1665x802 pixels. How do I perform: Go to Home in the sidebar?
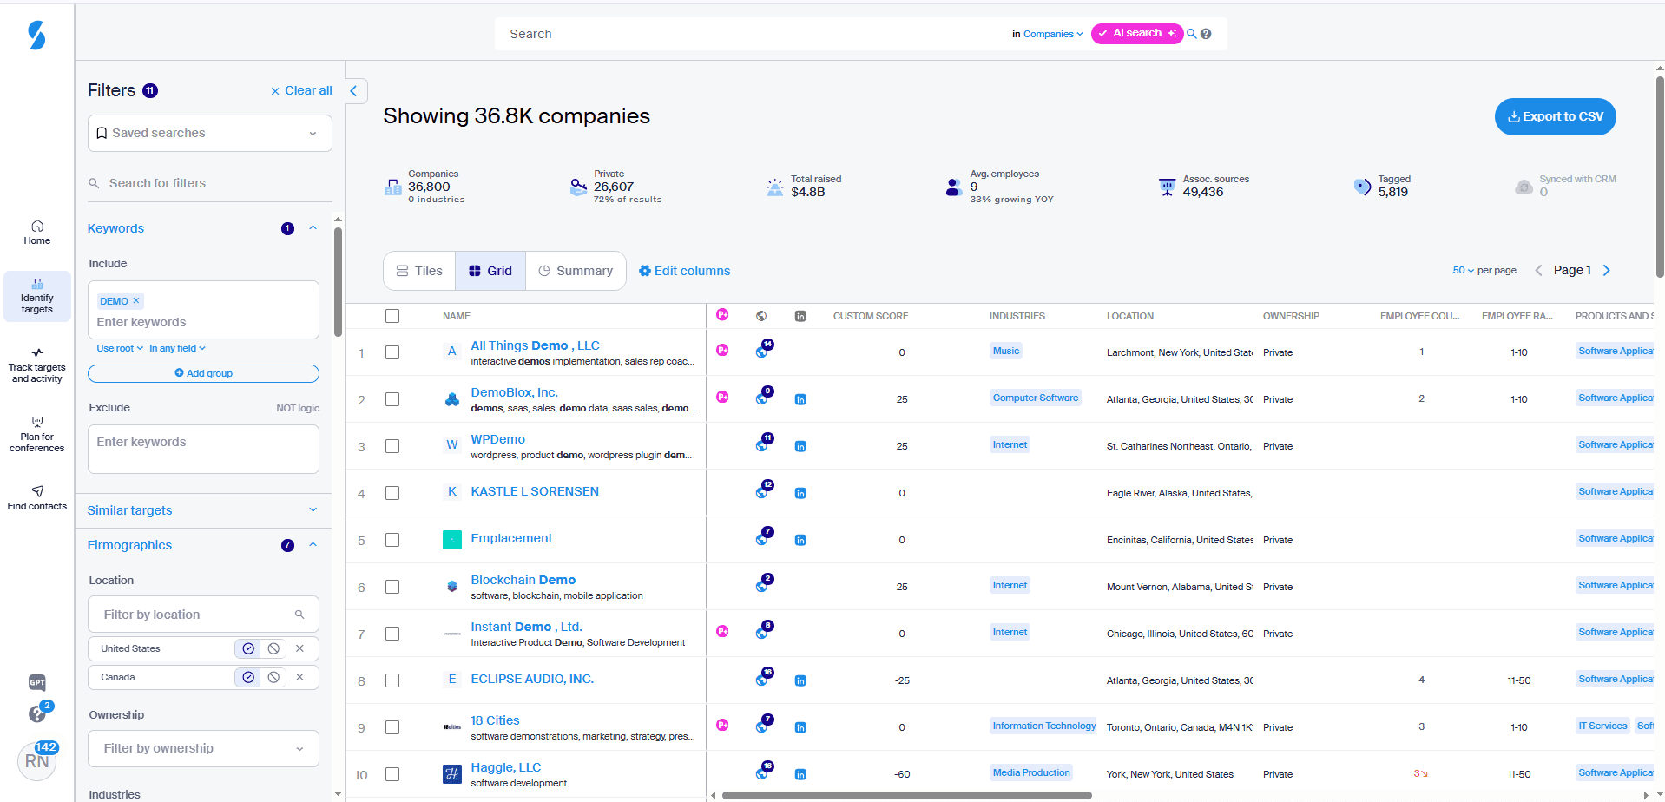36,233
